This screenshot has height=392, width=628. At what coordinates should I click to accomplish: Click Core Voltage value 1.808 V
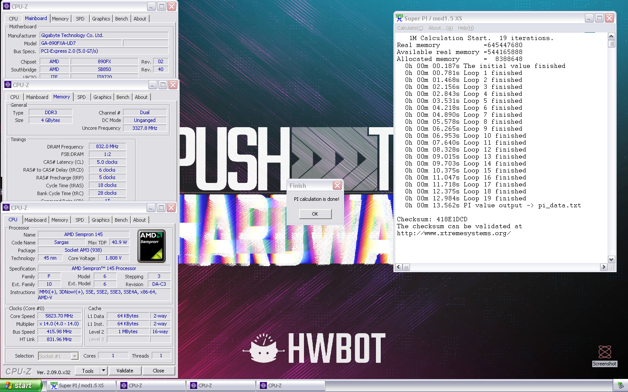coord(114,258)
